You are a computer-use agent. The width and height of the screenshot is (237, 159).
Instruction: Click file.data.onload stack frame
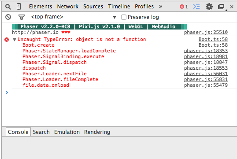click(x=46, y=85)
